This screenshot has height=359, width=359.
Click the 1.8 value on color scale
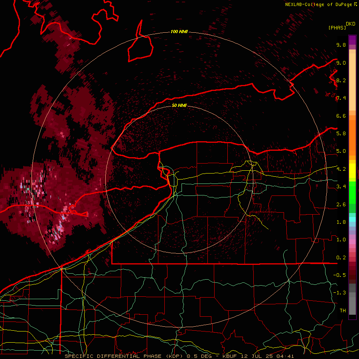(x=341, y=222)
